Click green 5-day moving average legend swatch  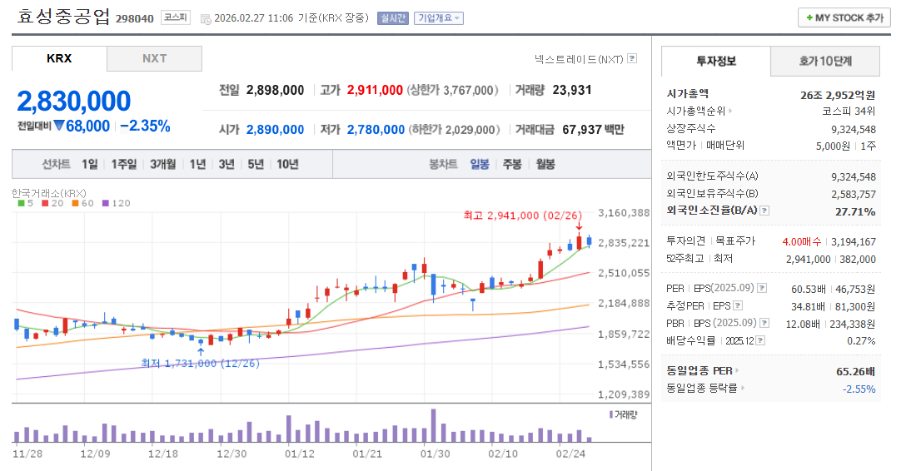[22, 203]
